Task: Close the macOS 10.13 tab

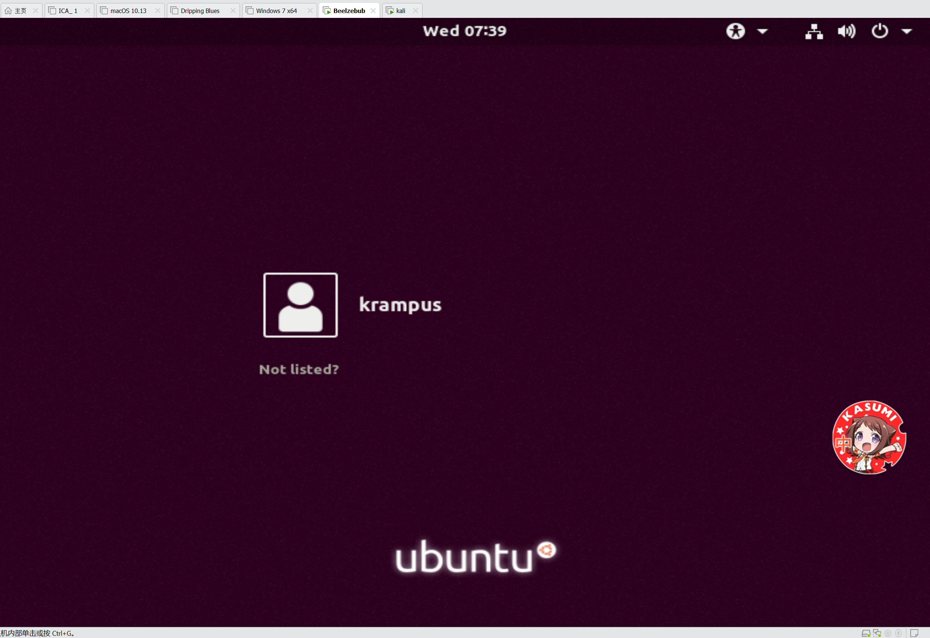Action: click(158, 11)
